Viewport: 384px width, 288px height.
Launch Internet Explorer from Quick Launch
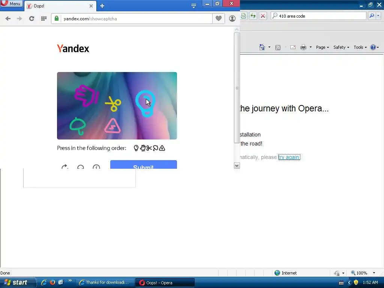(44, 282)
